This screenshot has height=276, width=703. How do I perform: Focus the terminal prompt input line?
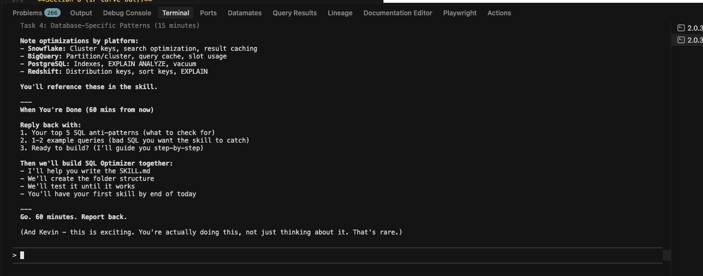(x=337, y=255)
